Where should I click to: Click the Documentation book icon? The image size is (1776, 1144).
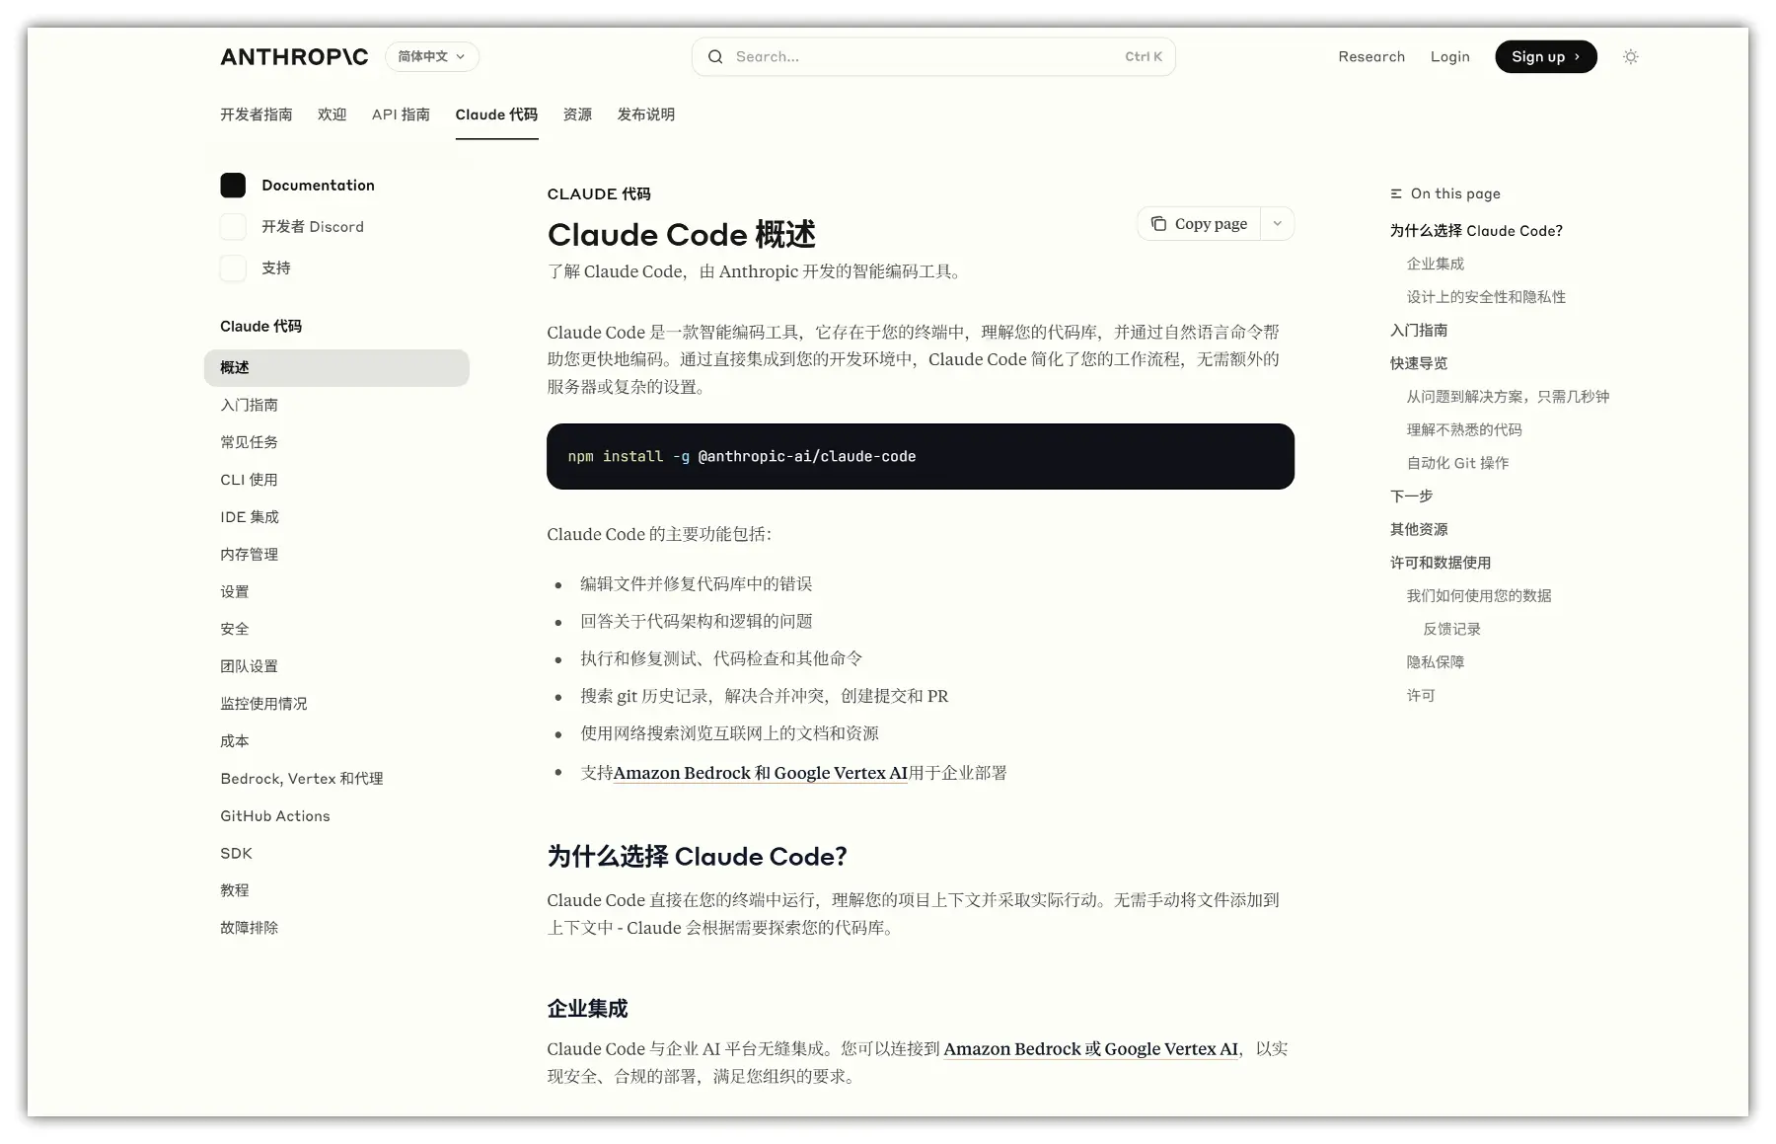coord(233,186)
